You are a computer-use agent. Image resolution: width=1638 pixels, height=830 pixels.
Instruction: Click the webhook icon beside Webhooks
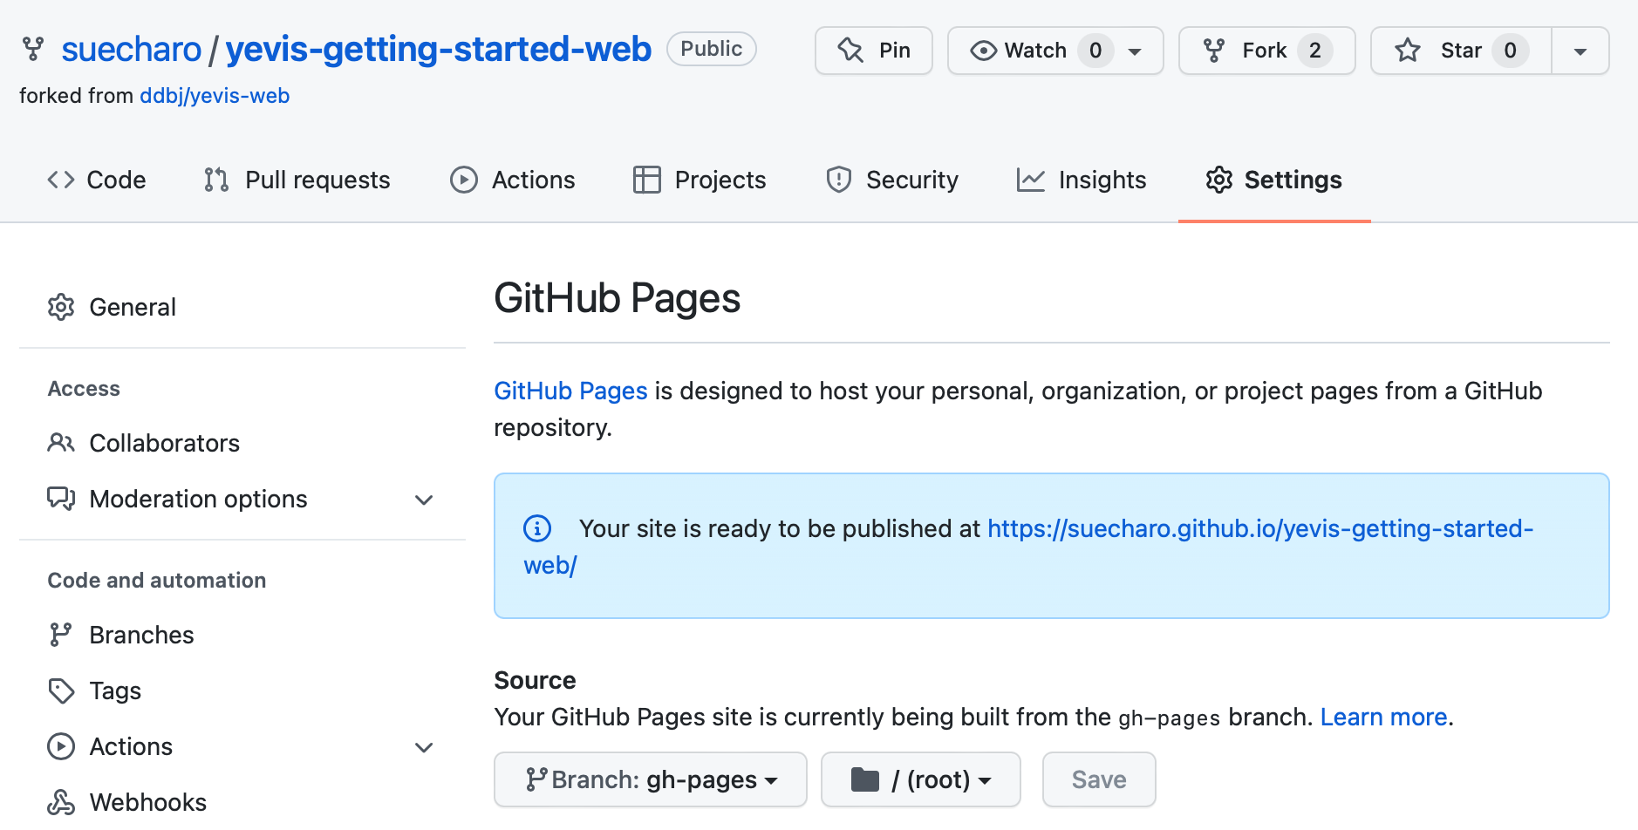pos(61,802)
